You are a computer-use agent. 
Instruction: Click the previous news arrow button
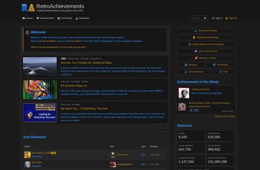(157, 128)
